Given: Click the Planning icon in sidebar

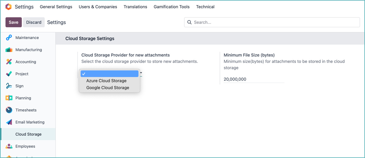Looking at the screenshot, I should (9, 98).
